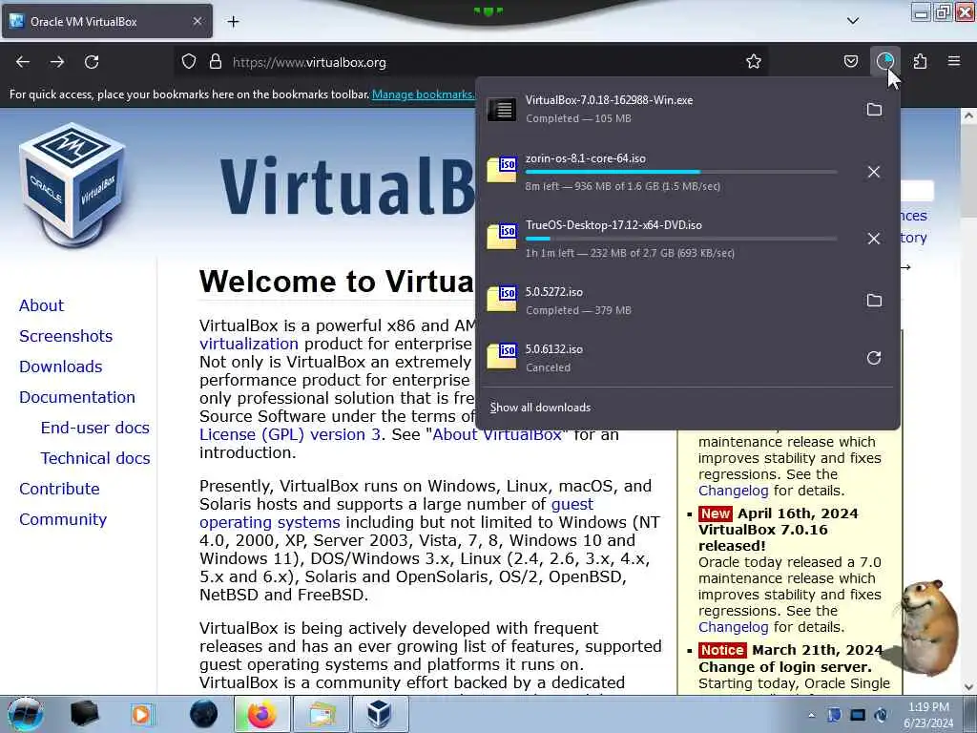The image size is (977, 733).
Task: Open the media player taskbar icon
Action: (x=141, y=714)
